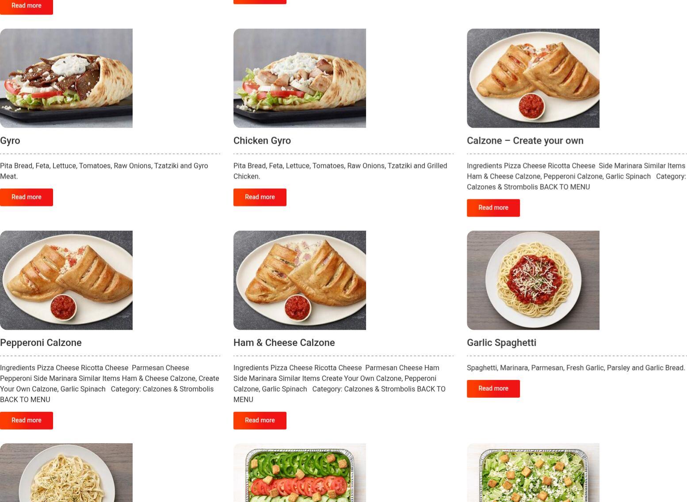Click Read more under Chicken Gyro

(x=260, y=197)
